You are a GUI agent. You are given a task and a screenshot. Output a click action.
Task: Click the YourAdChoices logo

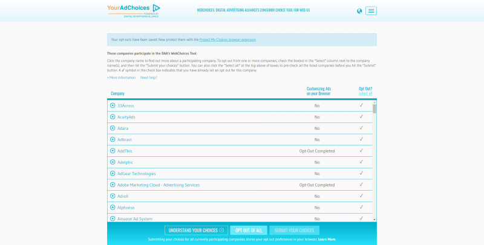coord(134,11)
